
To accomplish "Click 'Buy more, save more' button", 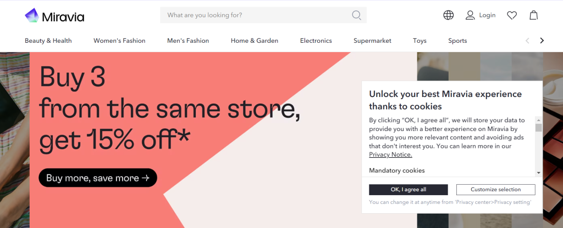I will [98, 178].
